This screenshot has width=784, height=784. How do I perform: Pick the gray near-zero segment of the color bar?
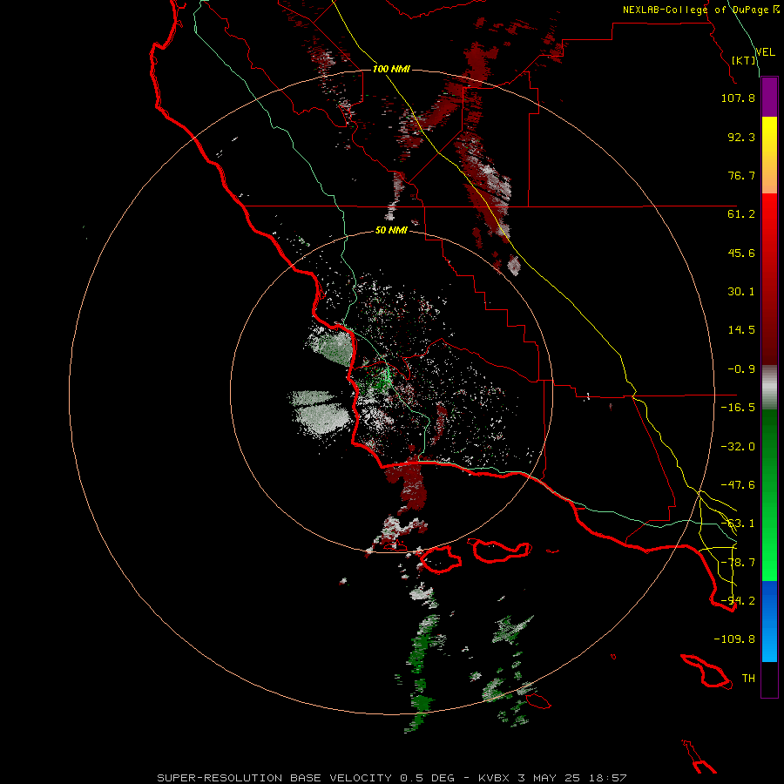coord(769,387)
